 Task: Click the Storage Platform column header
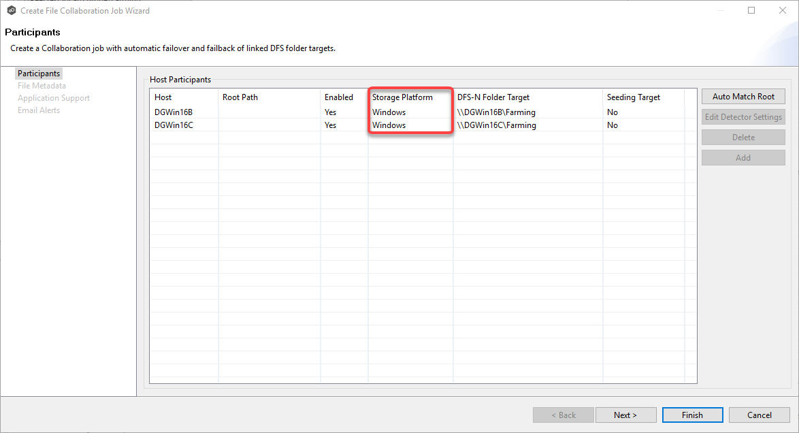coord(402,97)
